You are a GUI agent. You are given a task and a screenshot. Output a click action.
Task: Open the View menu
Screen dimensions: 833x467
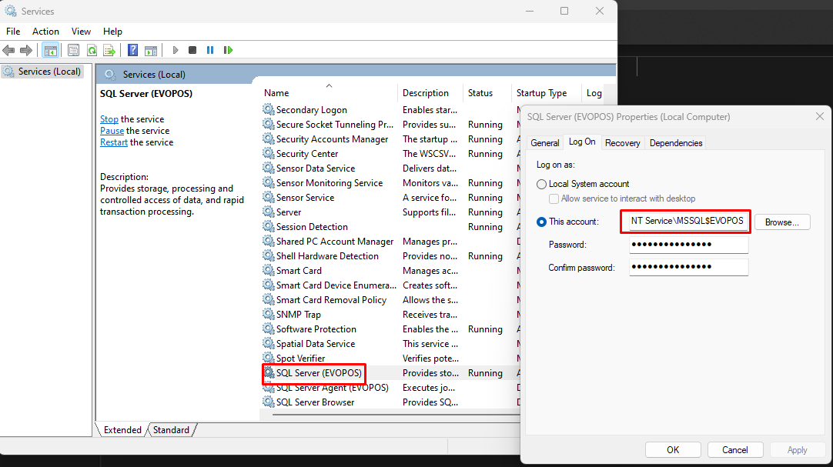tap(81, 32)
